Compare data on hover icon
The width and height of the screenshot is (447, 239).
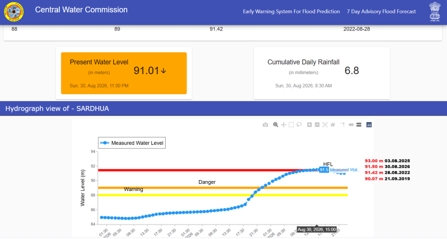pyautogui.click(x=359, y=125)
